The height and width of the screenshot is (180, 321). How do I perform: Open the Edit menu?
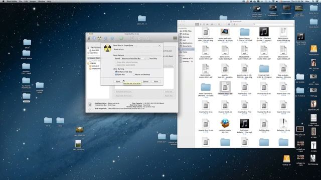tap(26, 1)
